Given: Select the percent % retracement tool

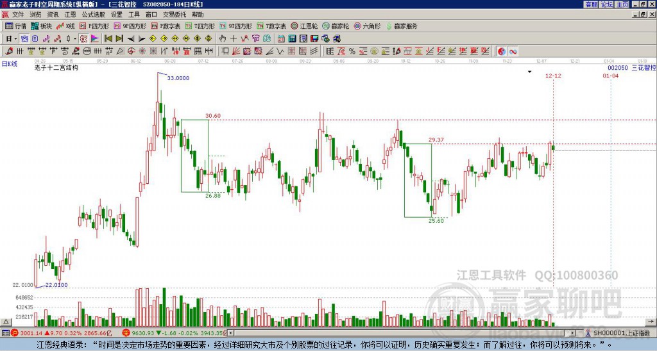Looking at the screenshot, I should (x=352, y=51).
